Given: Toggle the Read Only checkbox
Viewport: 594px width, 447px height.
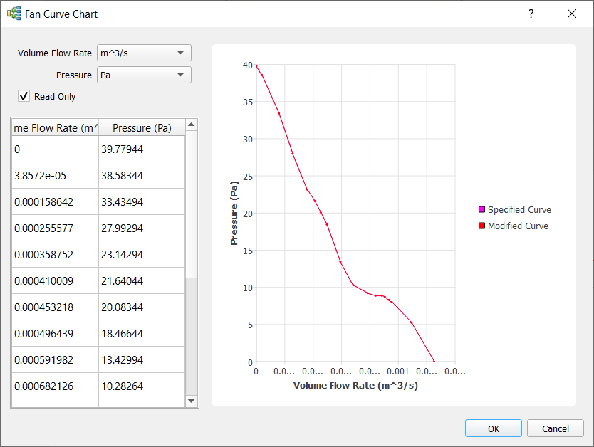Looking at the screenshot, I should [x=24, y=96].
